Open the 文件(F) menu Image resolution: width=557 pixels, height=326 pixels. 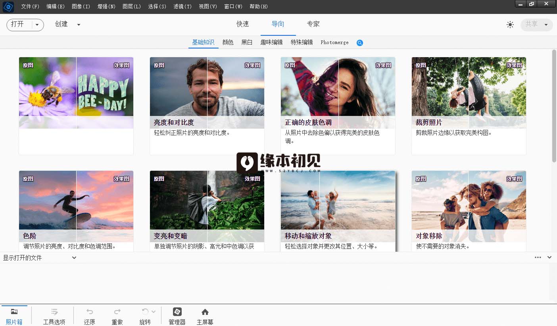(30, 7)
